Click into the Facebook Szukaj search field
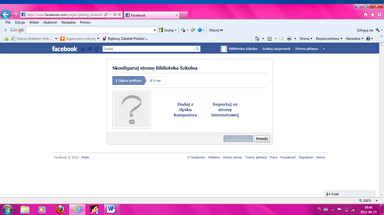This screenshot has height=215, width=384. (x=148, y=49)
